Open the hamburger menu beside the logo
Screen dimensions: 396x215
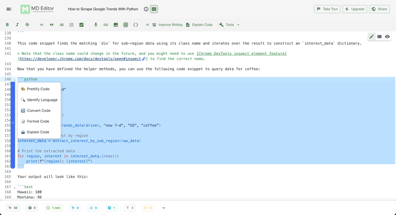[x=9, y=9]
